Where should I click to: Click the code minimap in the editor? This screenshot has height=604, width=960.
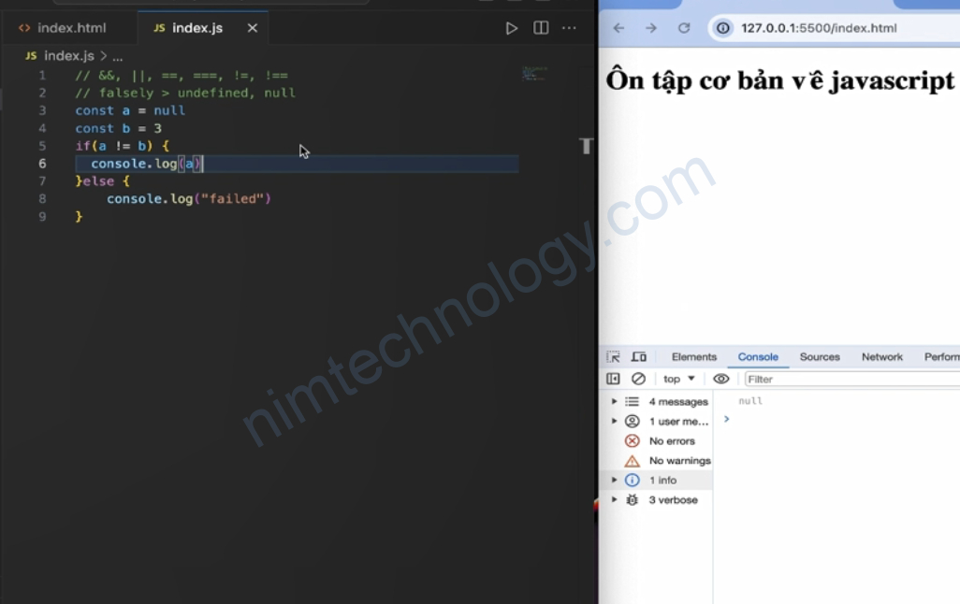tap(534, 74)
